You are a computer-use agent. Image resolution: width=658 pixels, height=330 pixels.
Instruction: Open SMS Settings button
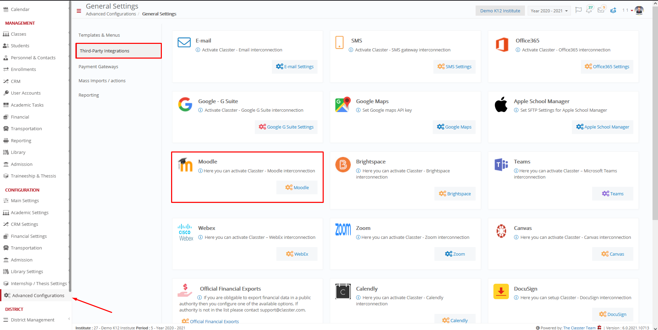tap(454, 66)
